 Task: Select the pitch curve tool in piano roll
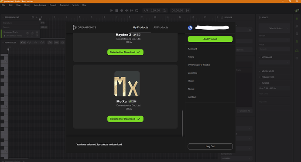(x=35, y=43)
